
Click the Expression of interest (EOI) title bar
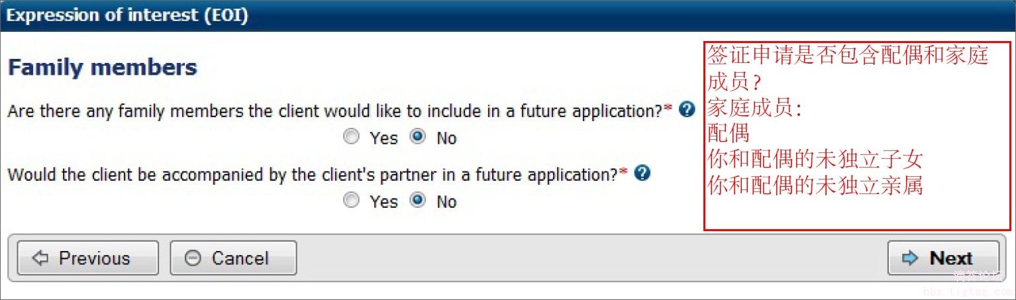click(127, 15)
